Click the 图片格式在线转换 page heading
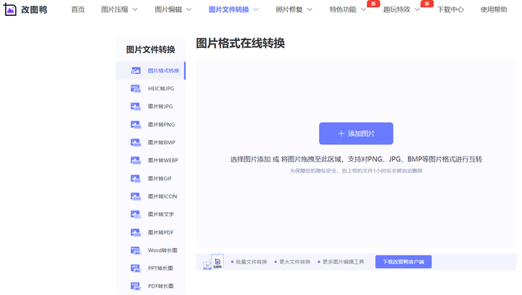522x295 pixels. pos(241,43)
